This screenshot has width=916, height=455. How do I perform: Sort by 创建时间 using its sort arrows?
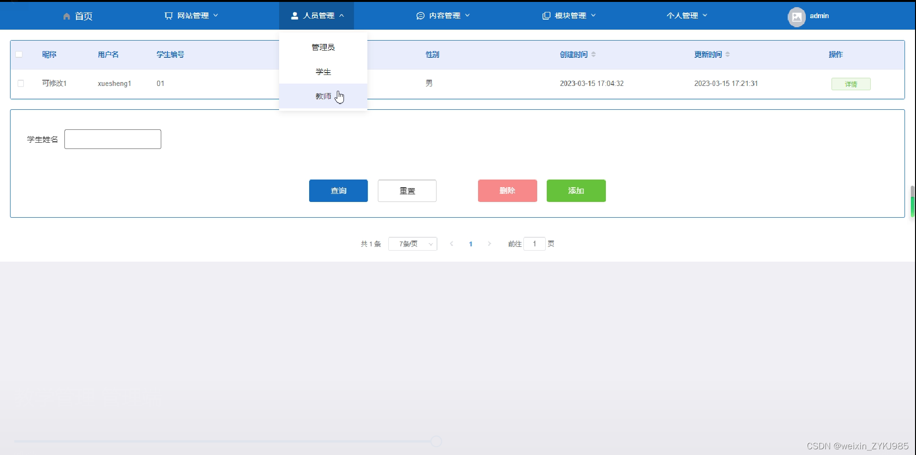pyautogui.click(x=593, y=54)
